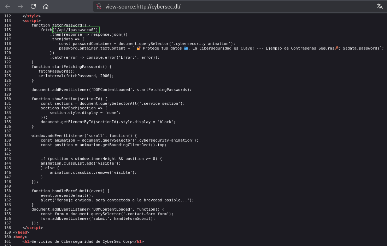Image resolution: width=387 pixels, height=246 pixels.
Task: Click the form submit addEventListener line 156
Action: [x=98, y=218]
